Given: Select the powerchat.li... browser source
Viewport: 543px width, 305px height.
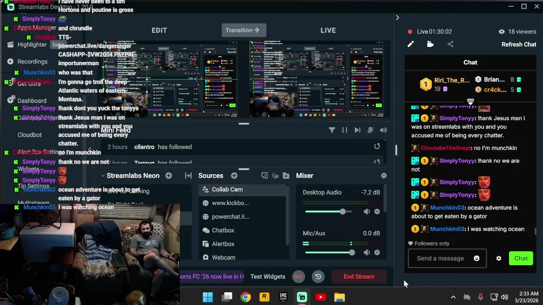Looking at the screenshot, I should (x=243, y=216).
